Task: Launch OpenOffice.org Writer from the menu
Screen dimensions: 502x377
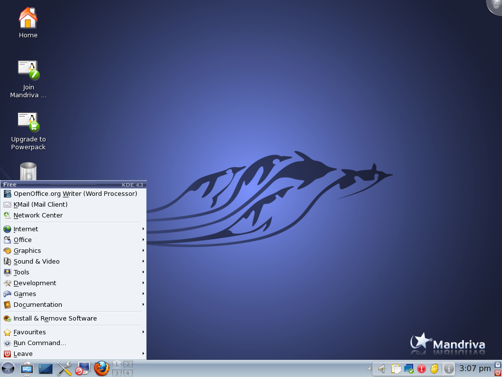Action: pos(75,194)
